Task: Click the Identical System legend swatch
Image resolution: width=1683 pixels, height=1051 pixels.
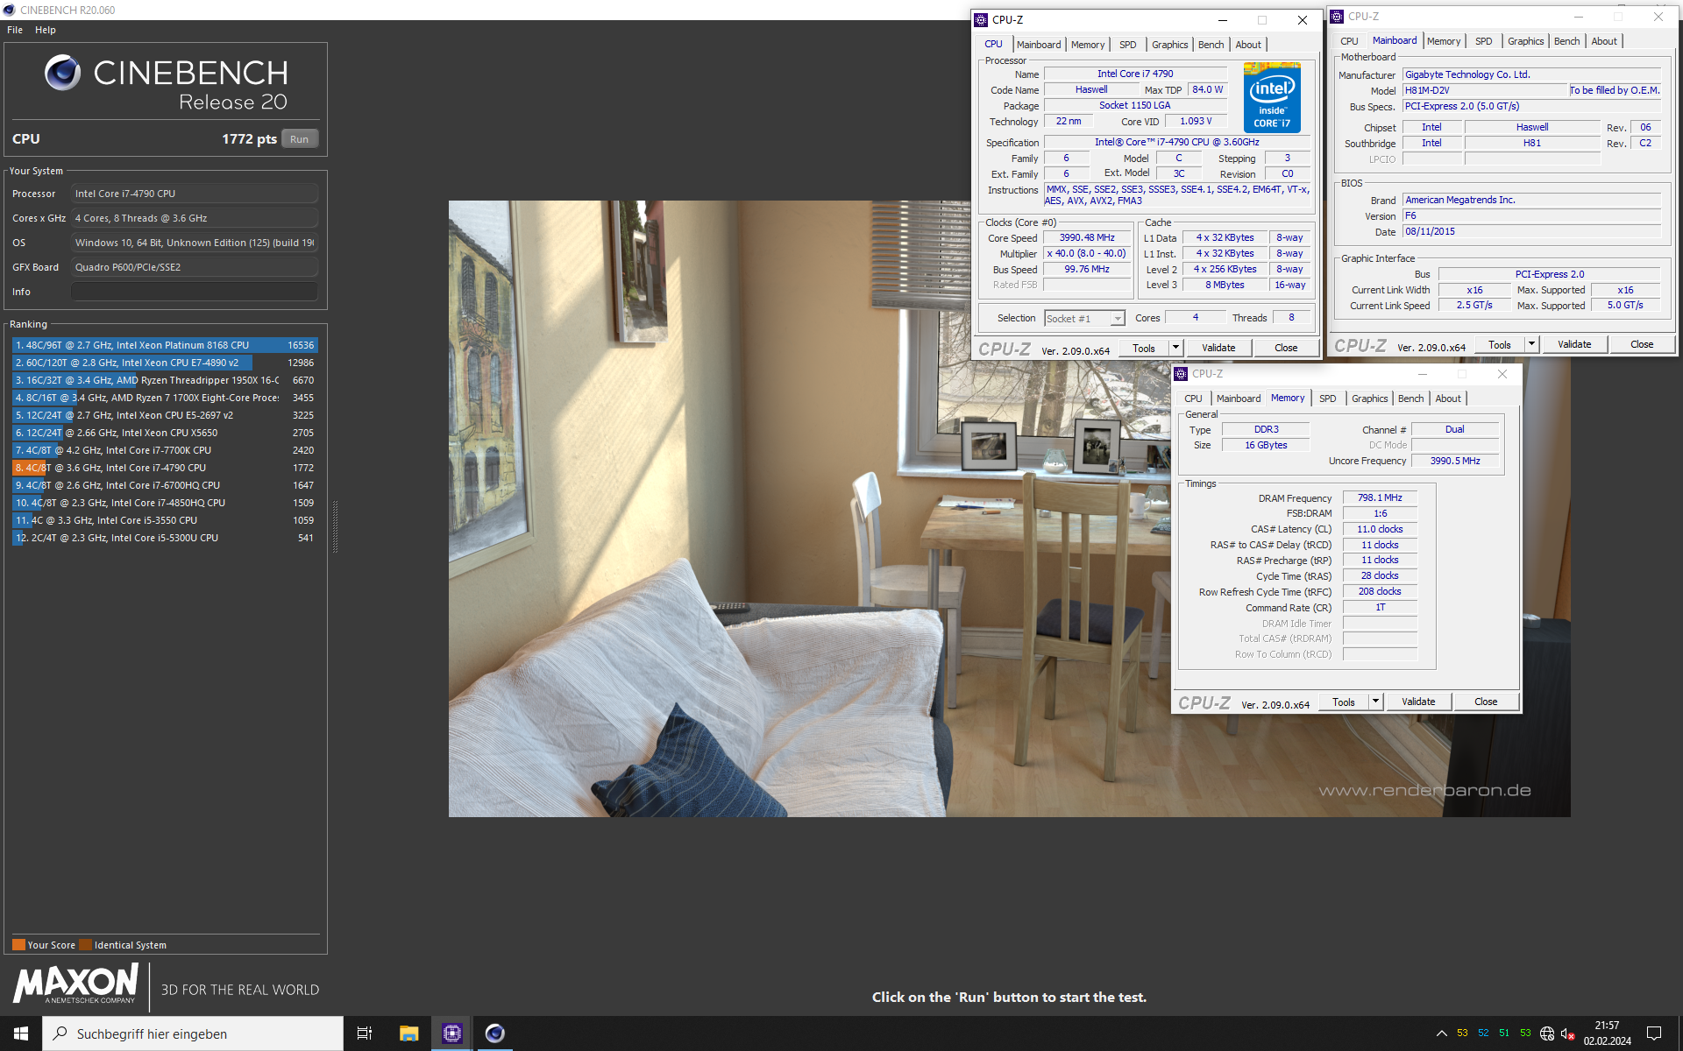Action: point(85,945)
